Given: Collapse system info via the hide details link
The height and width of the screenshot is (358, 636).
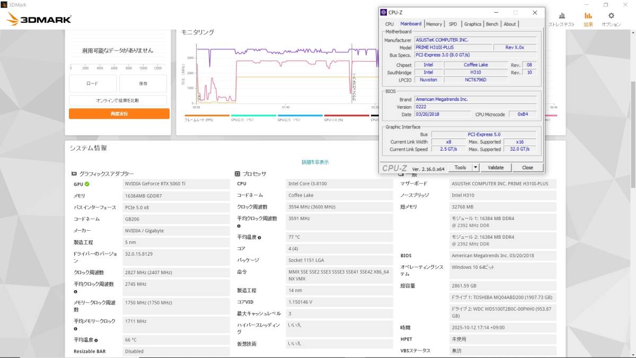Looking at the screenshot, I should pos(315,162).
